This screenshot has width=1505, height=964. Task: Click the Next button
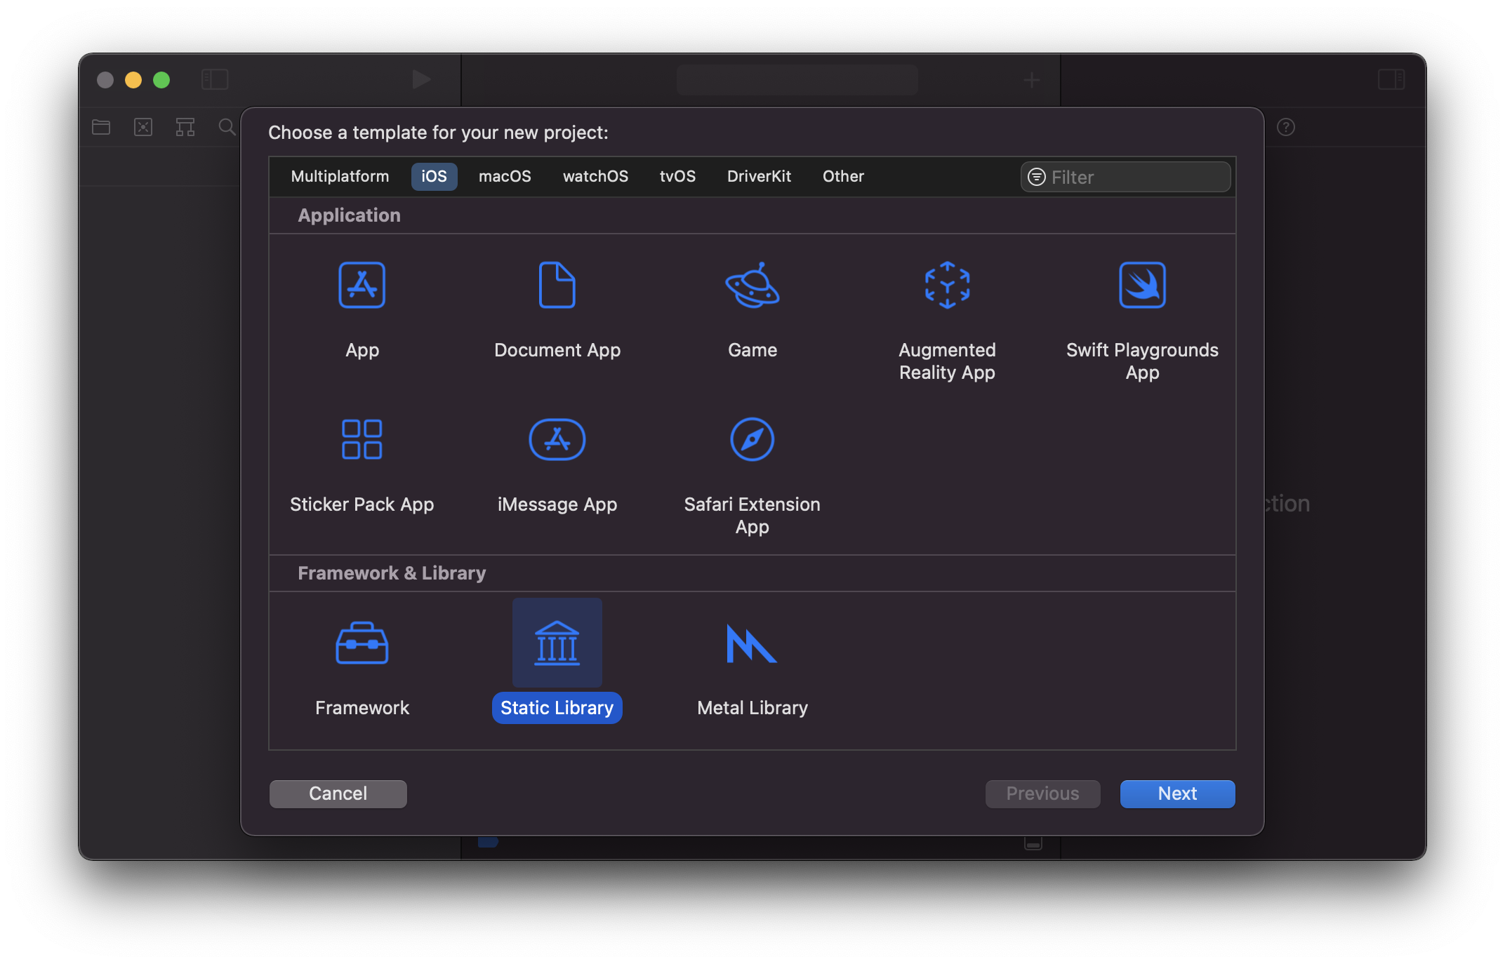pos(1178,794)
